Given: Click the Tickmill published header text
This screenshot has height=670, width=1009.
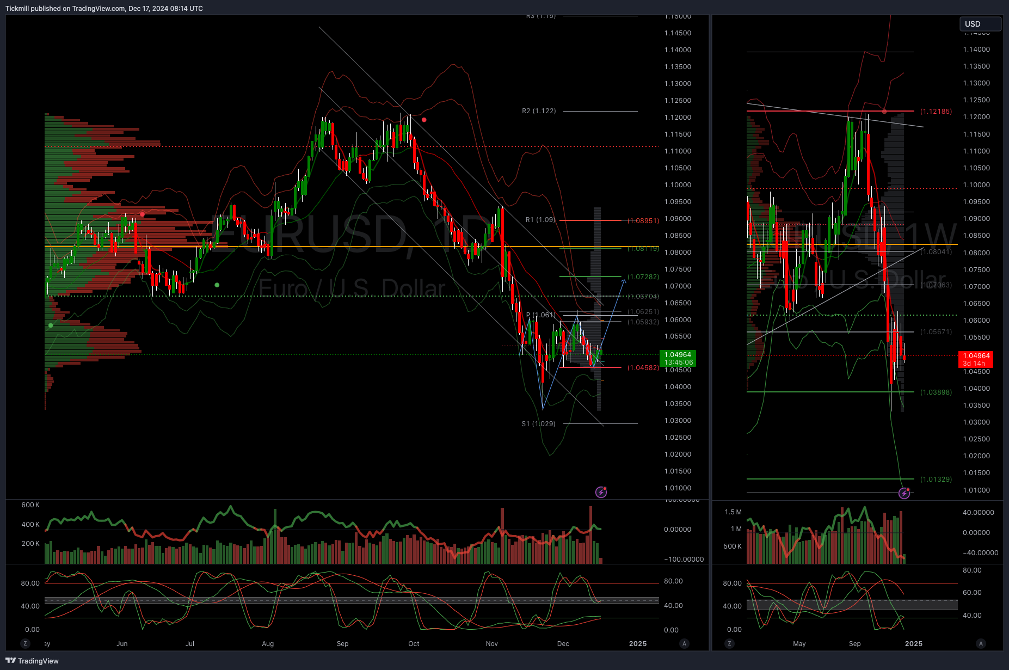Looking at the screenshot, I should 104,9.
